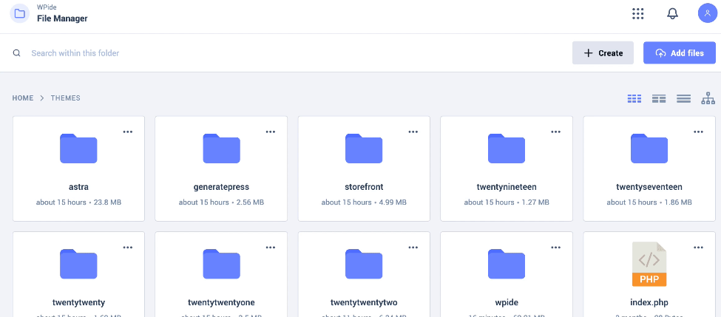Click THEMES in breadcrumb
The image size is (721, 317).
[x=65, y=98]
